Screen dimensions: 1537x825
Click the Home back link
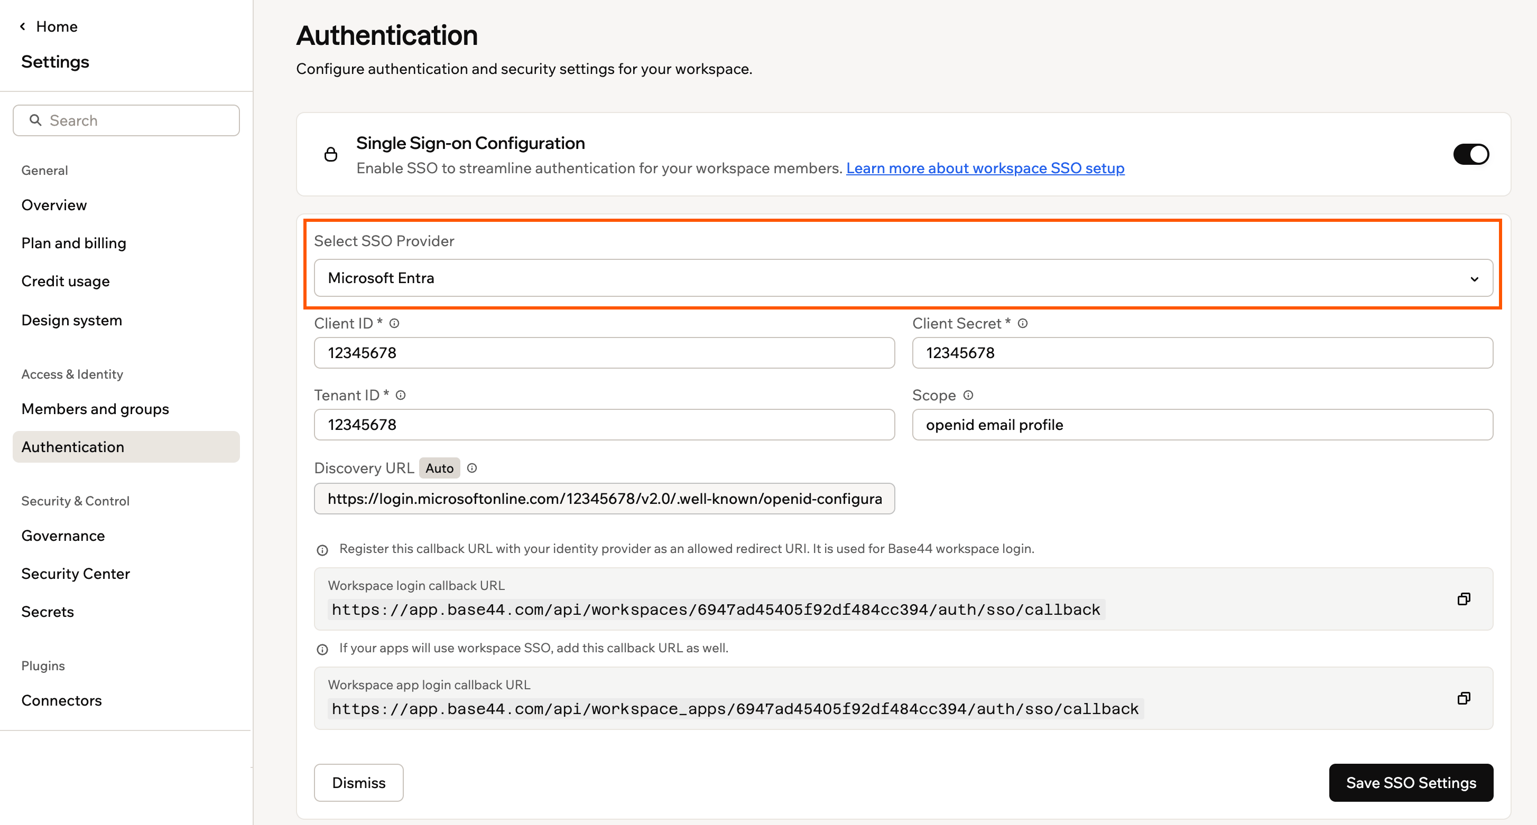click(x=57, y=26)
